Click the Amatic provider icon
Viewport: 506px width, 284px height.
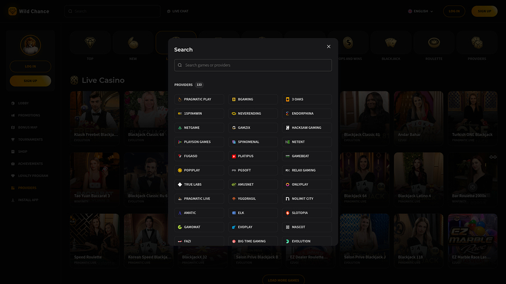click(x=180, y=213)
